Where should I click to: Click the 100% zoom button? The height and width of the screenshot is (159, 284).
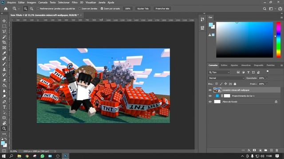(128, 9)
